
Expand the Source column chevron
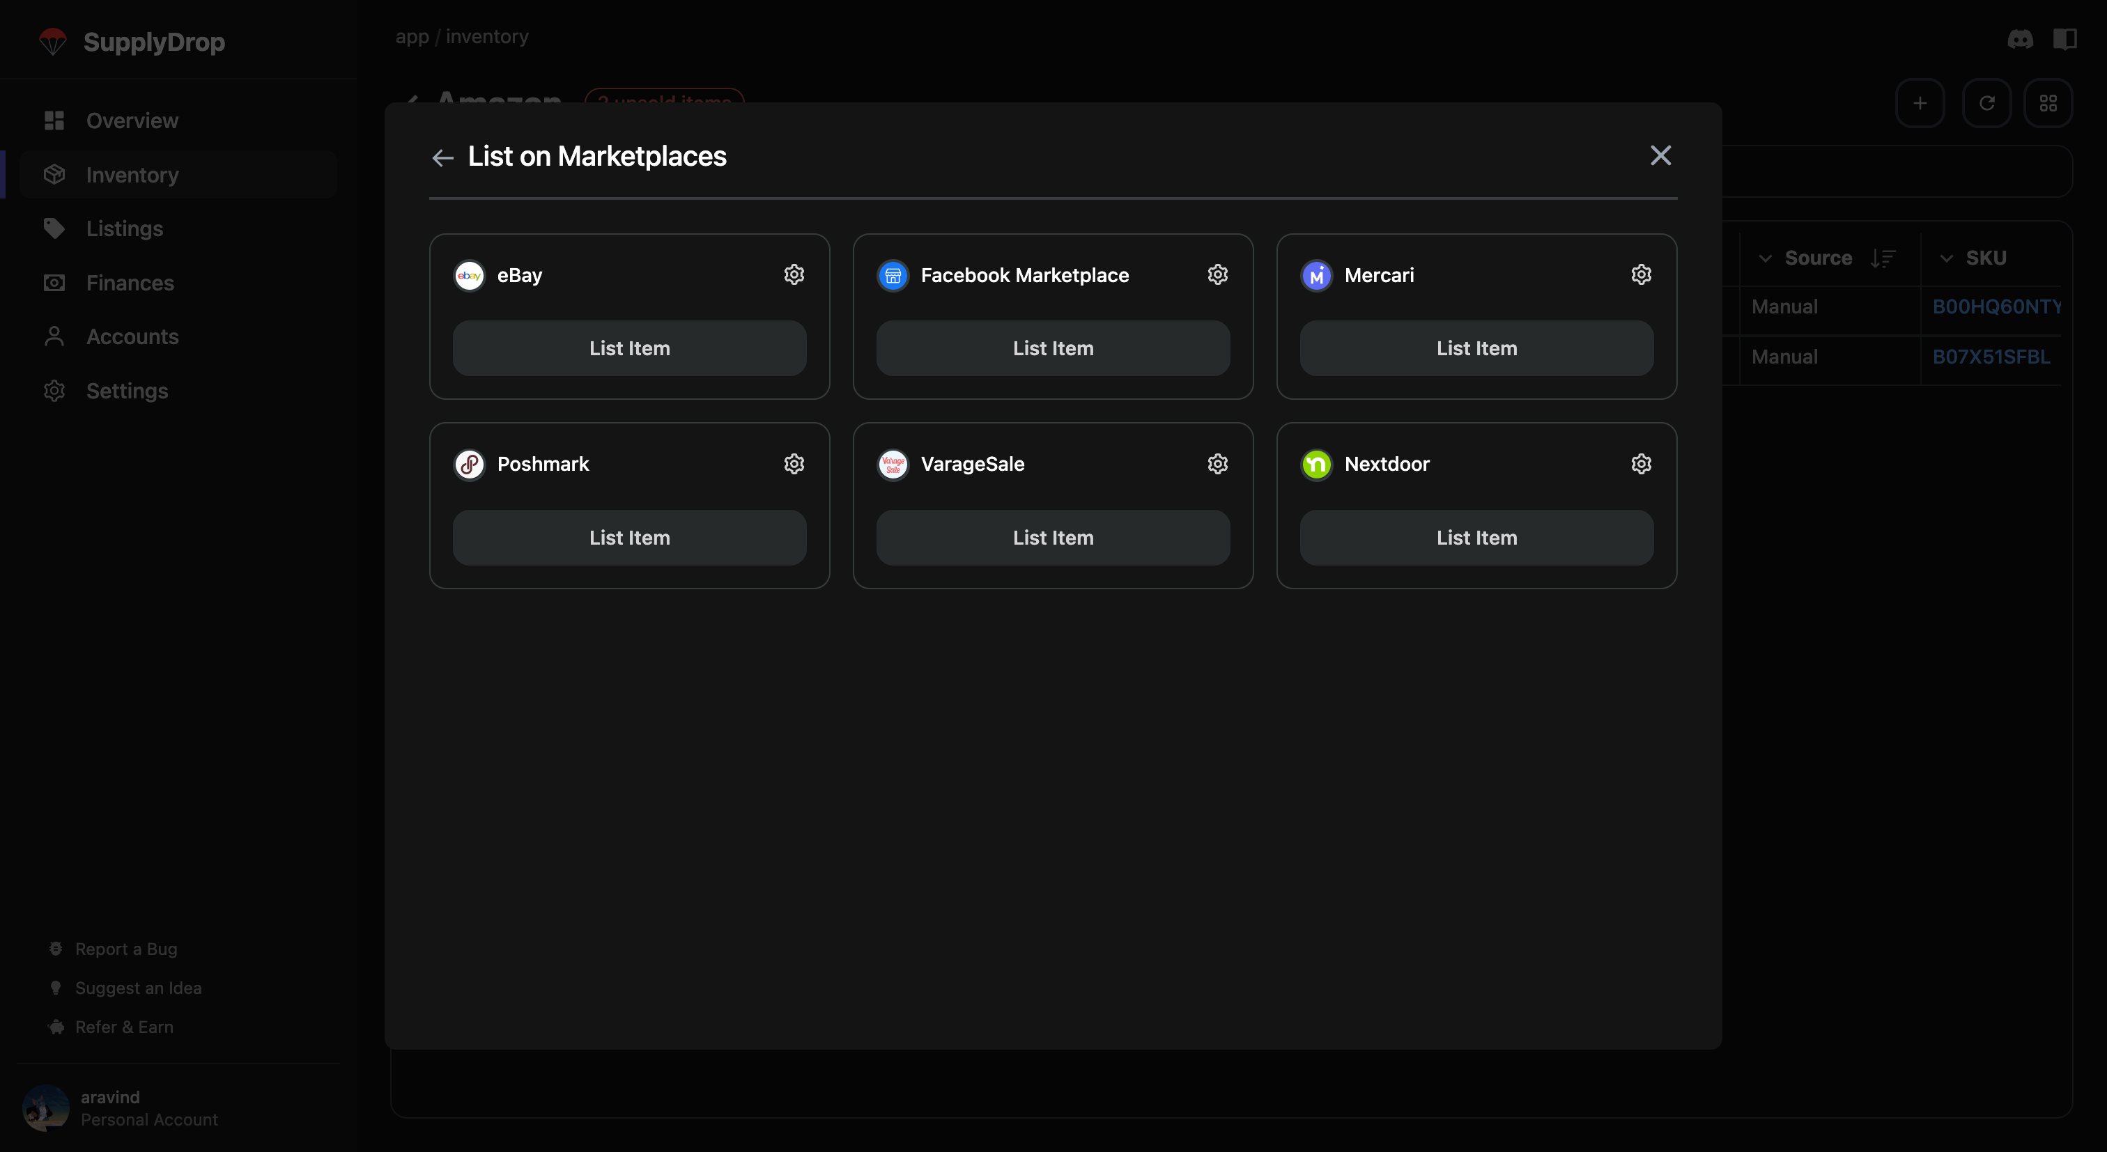1765,258
